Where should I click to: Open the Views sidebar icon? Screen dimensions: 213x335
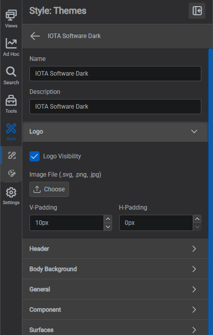[11, 16]
